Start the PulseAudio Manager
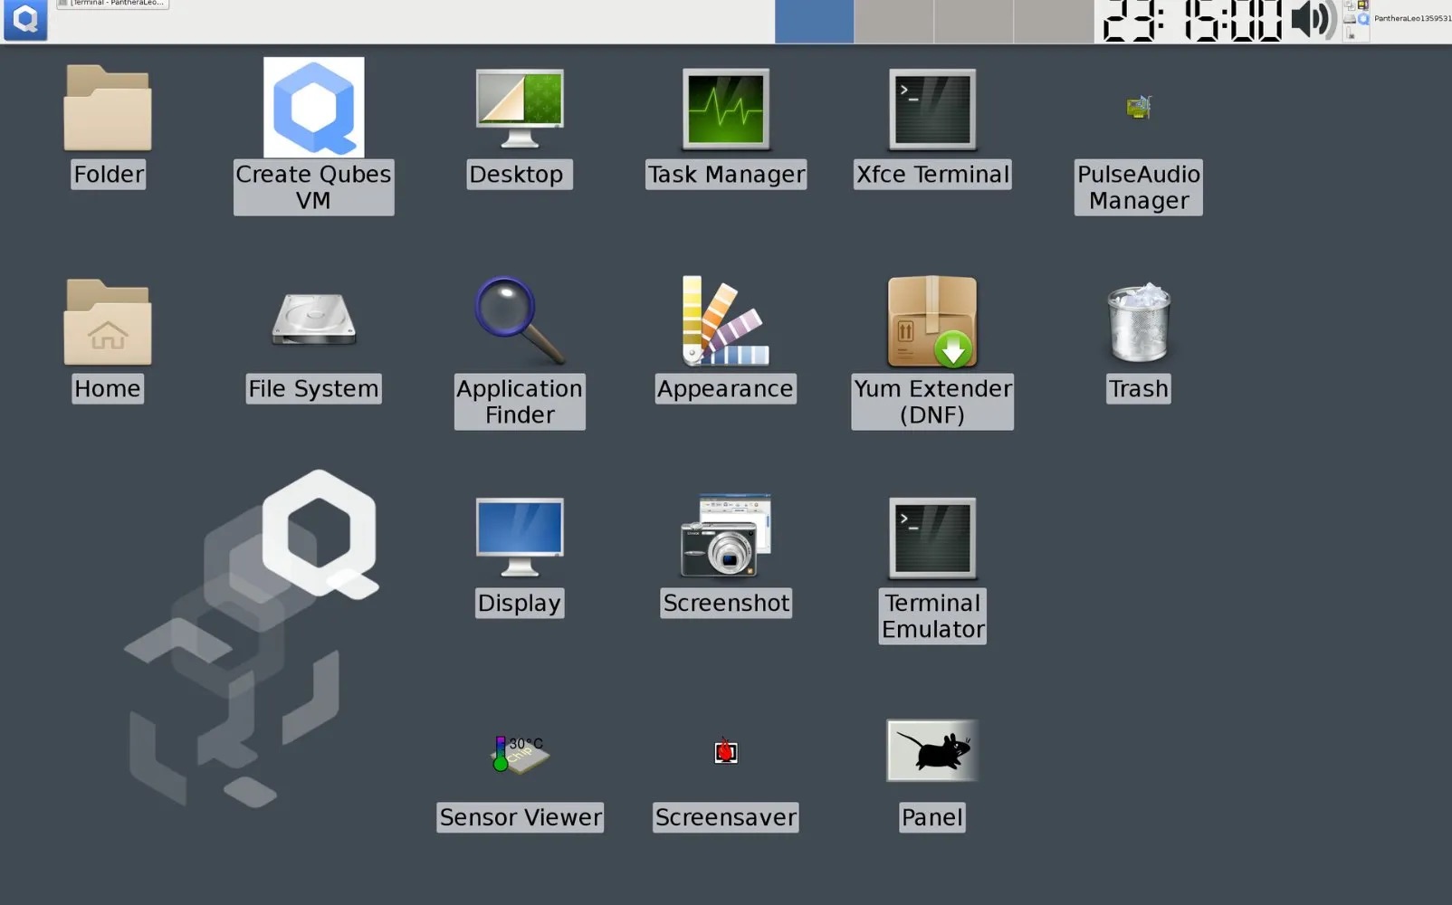Image resolution: width=1452 pixels, height=905 pixels. point(1138,107)
